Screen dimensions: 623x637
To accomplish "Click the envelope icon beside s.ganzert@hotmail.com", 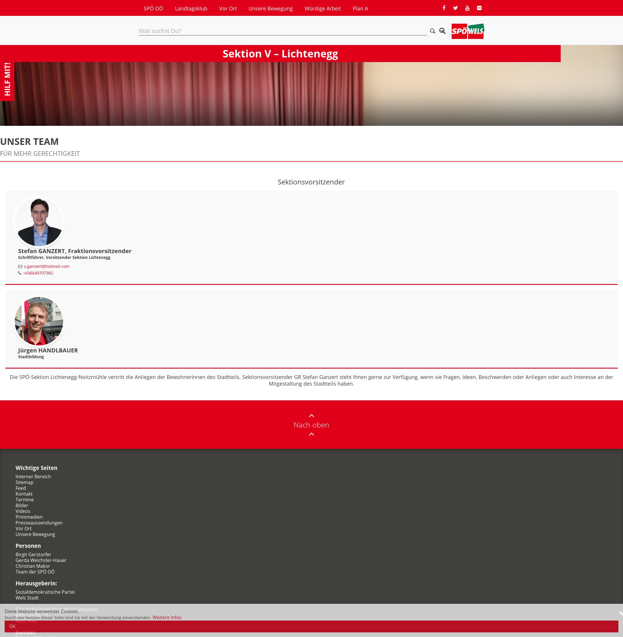I will click(20, 266).
